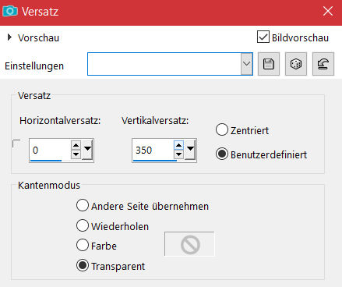Click the save preset floppy disk icon

tap(269, 64)
